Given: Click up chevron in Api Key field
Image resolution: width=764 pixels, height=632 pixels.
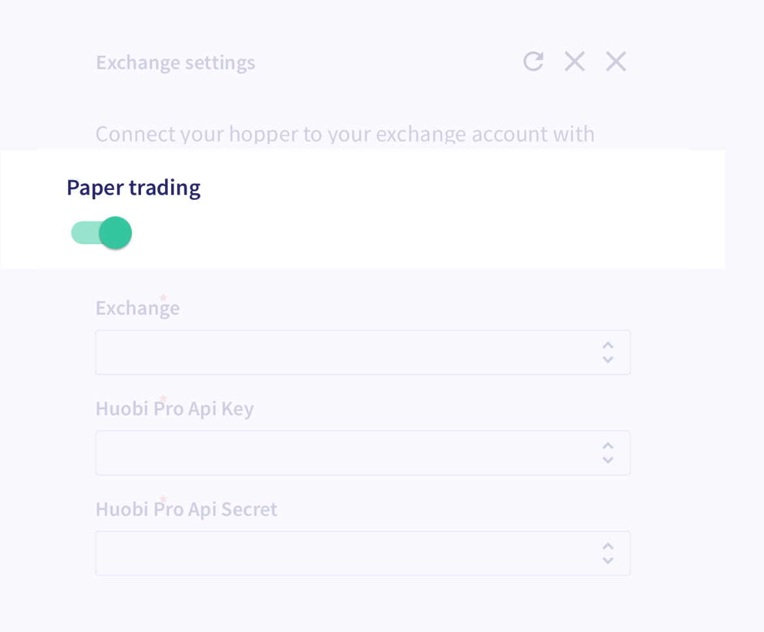Looking at the screenshot, I should pyautogui.click(x=608, y=446).
